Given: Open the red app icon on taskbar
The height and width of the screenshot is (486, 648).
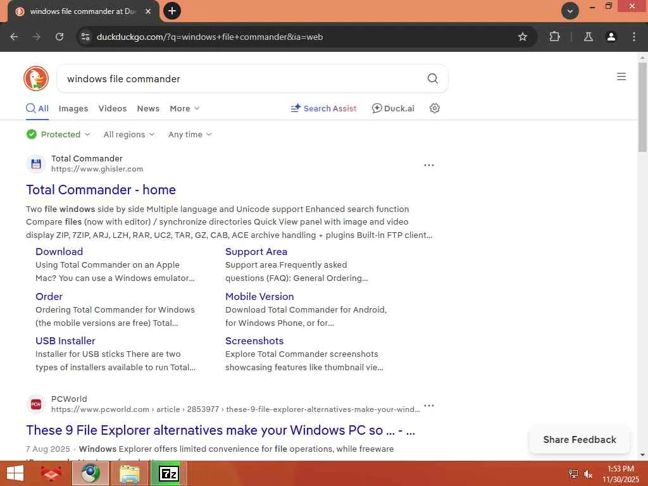Looking at the screenshot, I should pyautogui.click(x=51, y=473).
